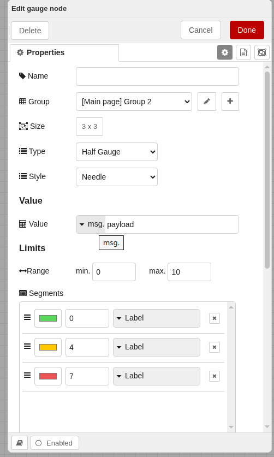Viewport: 274px width, 457px height.
Task: Open the node appearance icon
Action: click(262, 52)
